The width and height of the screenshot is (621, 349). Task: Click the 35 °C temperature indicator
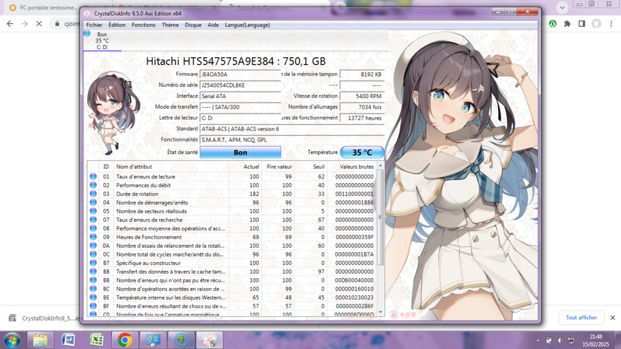[x=362, y=152]
